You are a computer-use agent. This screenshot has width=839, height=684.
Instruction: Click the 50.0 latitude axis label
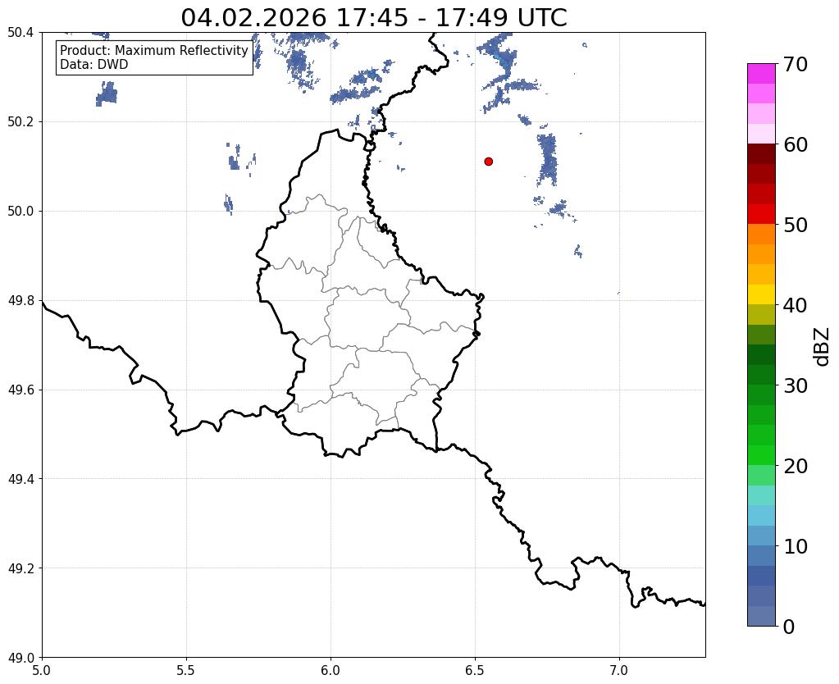21,212
